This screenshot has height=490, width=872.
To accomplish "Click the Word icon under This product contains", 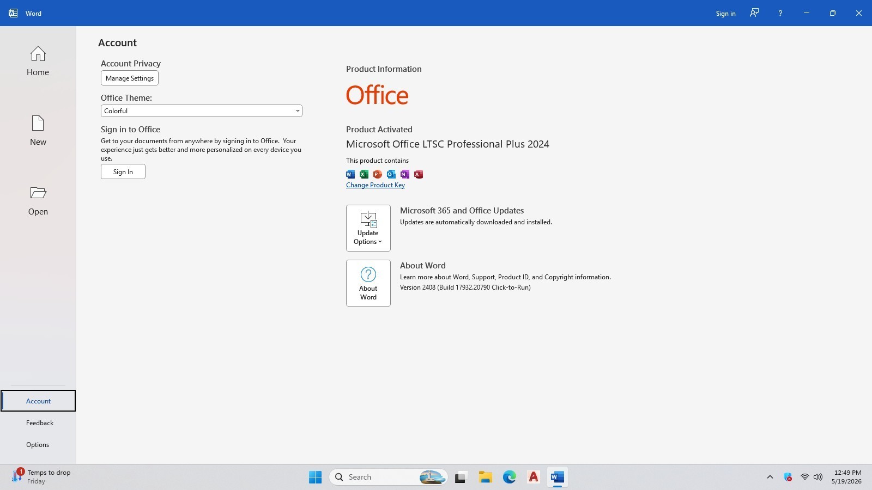I will [350, 174].
